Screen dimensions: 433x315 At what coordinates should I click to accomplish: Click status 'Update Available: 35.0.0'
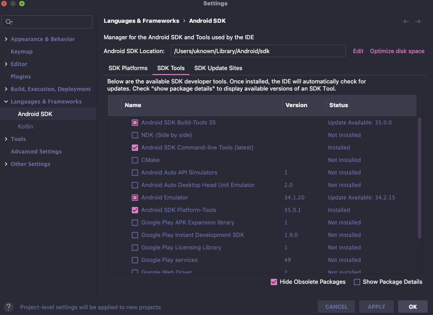(x=360, y=122)
